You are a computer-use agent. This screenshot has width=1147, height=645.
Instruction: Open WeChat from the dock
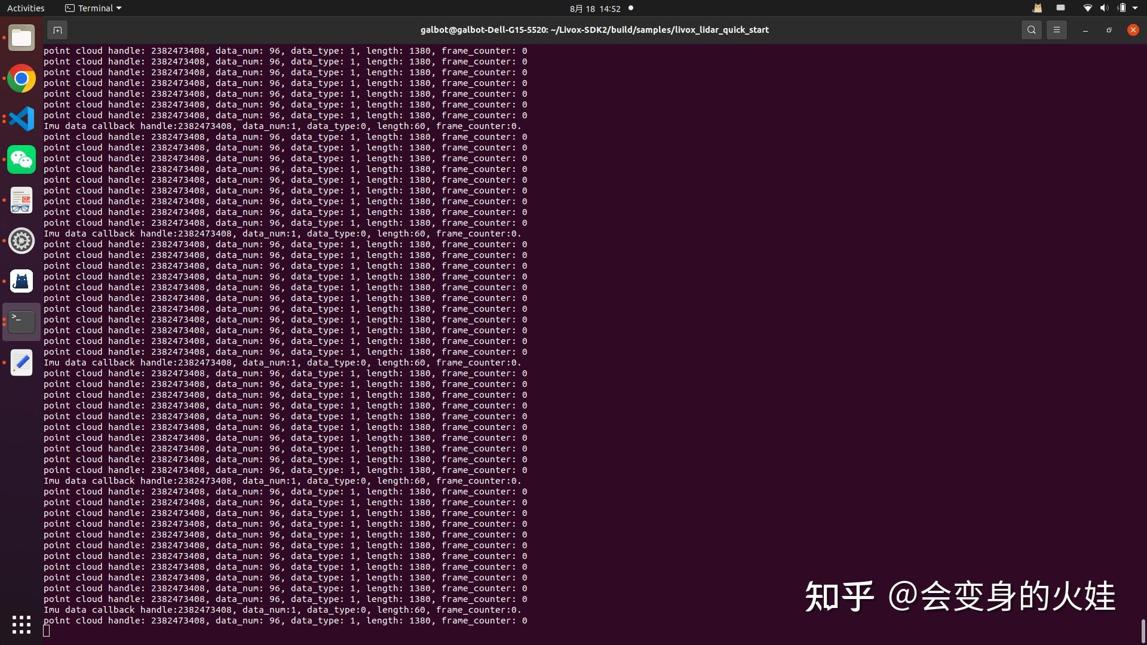pyautogui.click(x=22, y=159)
